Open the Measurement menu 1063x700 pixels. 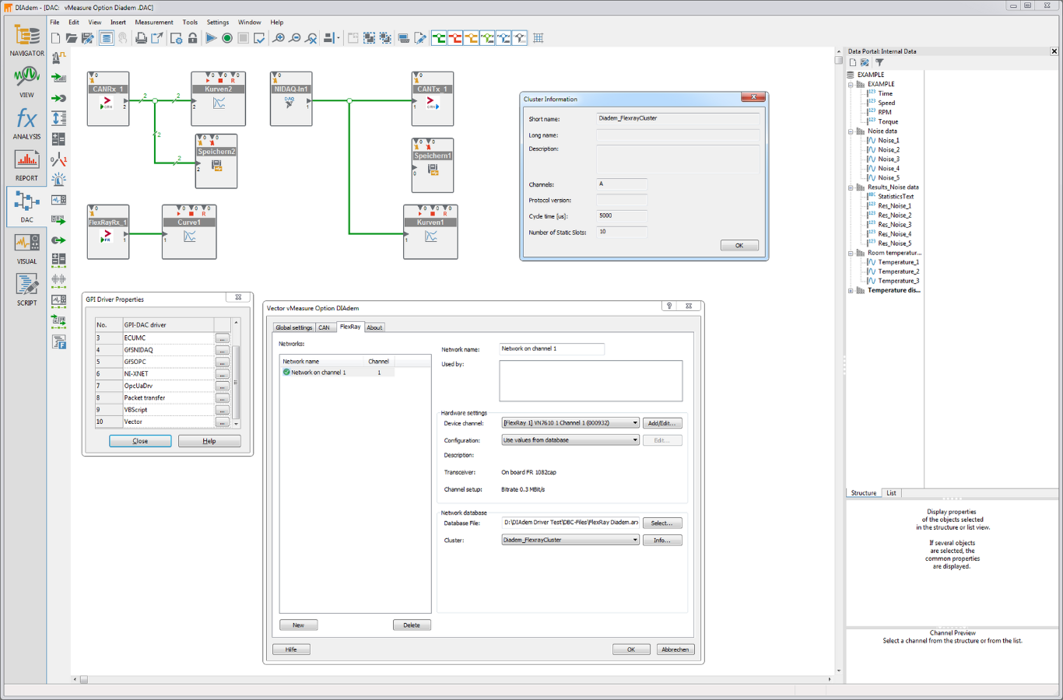click(x=154, y=23)
